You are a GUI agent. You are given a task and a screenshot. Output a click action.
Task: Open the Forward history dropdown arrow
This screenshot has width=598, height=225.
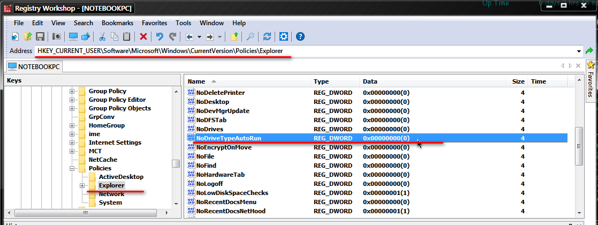[x=219, y=37]
